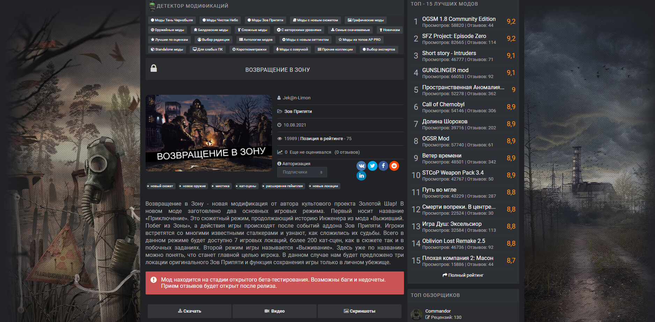655x322 pixels.
Task: Share the mod on VK
Action: tap(361, 166)
